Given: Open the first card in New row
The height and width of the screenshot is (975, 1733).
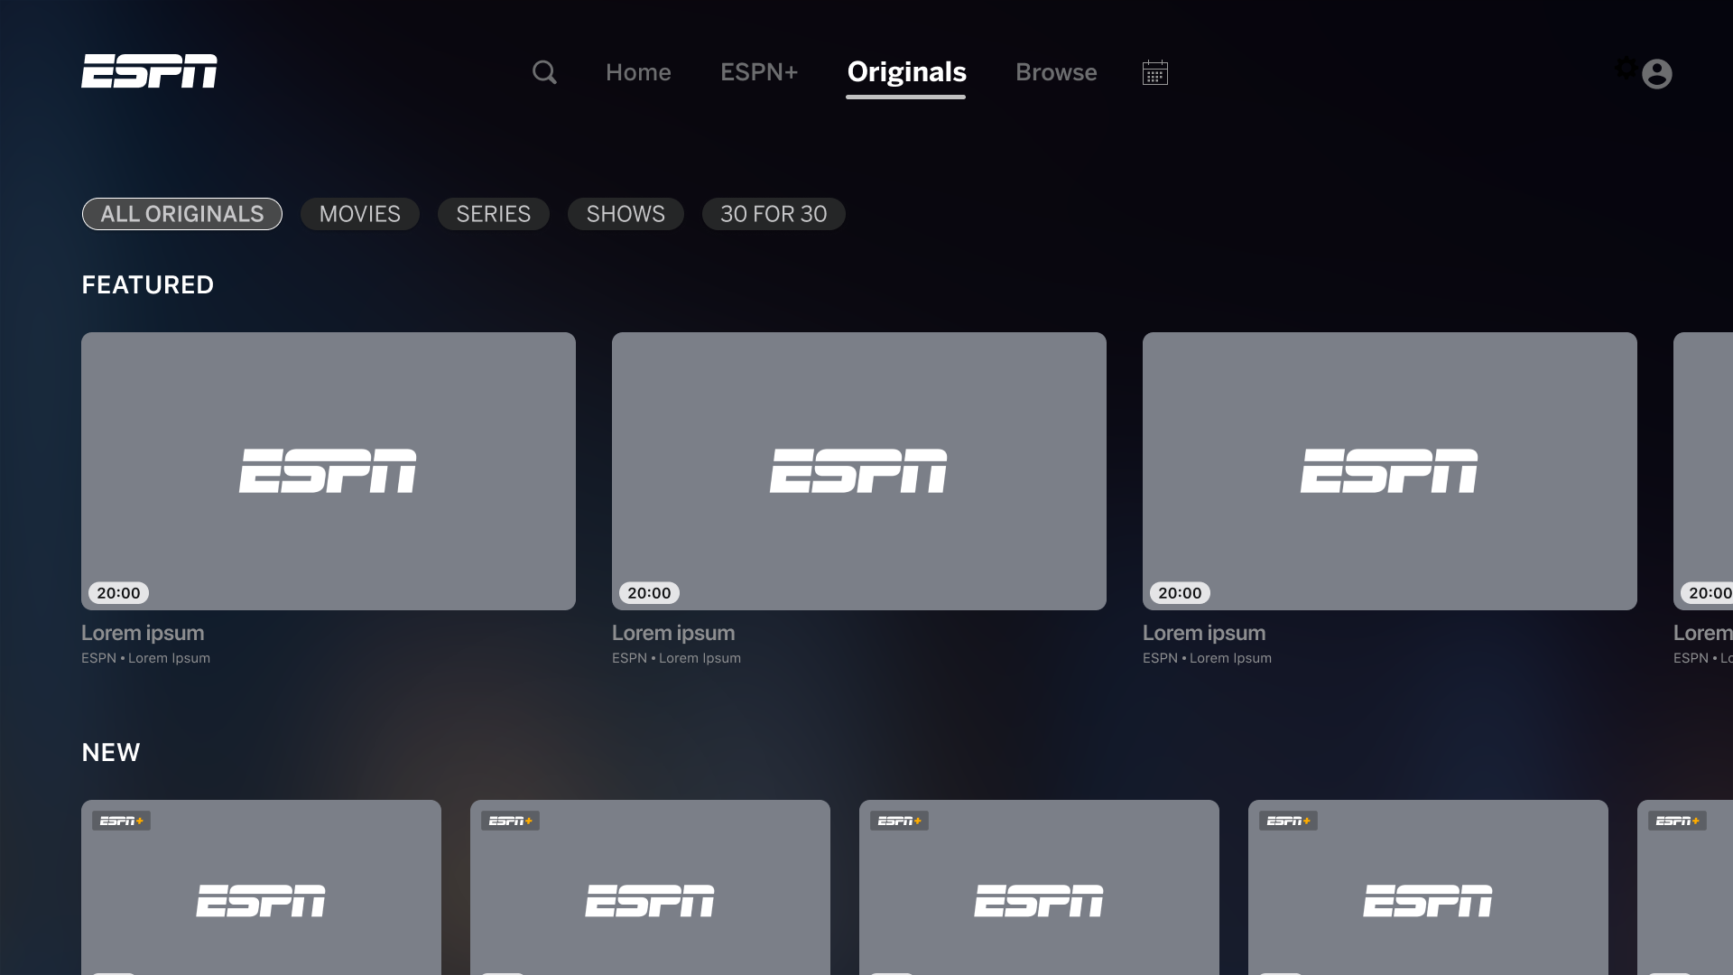Looking at the screenshot, I should point(261,887).
